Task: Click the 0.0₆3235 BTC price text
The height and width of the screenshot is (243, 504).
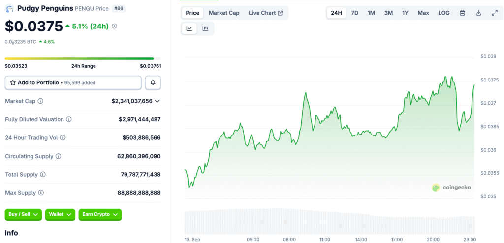Action: [x=21, y=42]
